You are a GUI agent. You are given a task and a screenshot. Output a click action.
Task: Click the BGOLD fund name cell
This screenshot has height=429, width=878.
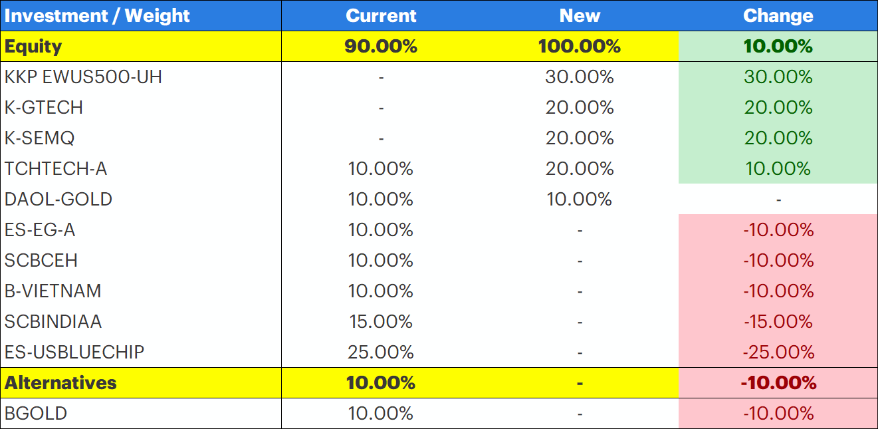click(x=36, y=414)
